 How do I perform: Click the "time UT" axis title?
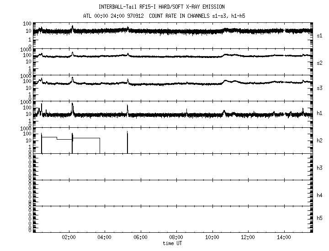coord(172,243)
